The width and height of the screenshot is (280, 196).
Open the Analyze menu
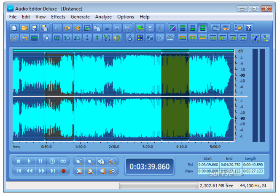click(x=103, y=17)
